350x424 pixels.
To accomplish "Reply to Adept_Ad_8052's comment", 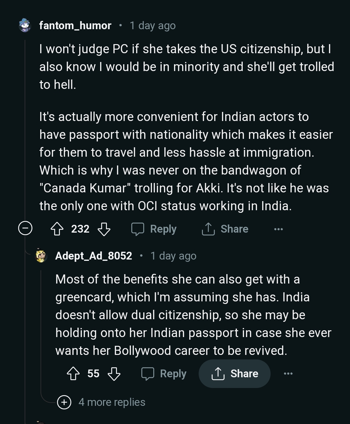I will coord(164,374).
